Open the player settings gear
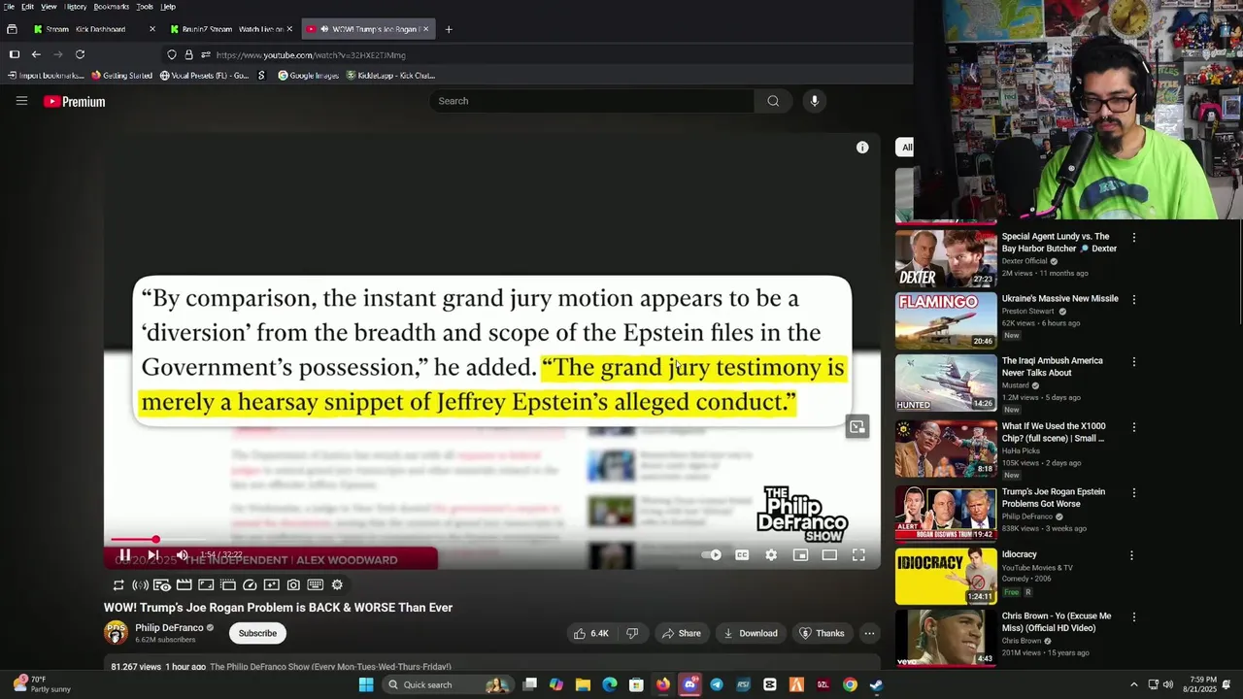Image resolution: width=1243 pixels, height=699 pixels. tap(771, 555)
